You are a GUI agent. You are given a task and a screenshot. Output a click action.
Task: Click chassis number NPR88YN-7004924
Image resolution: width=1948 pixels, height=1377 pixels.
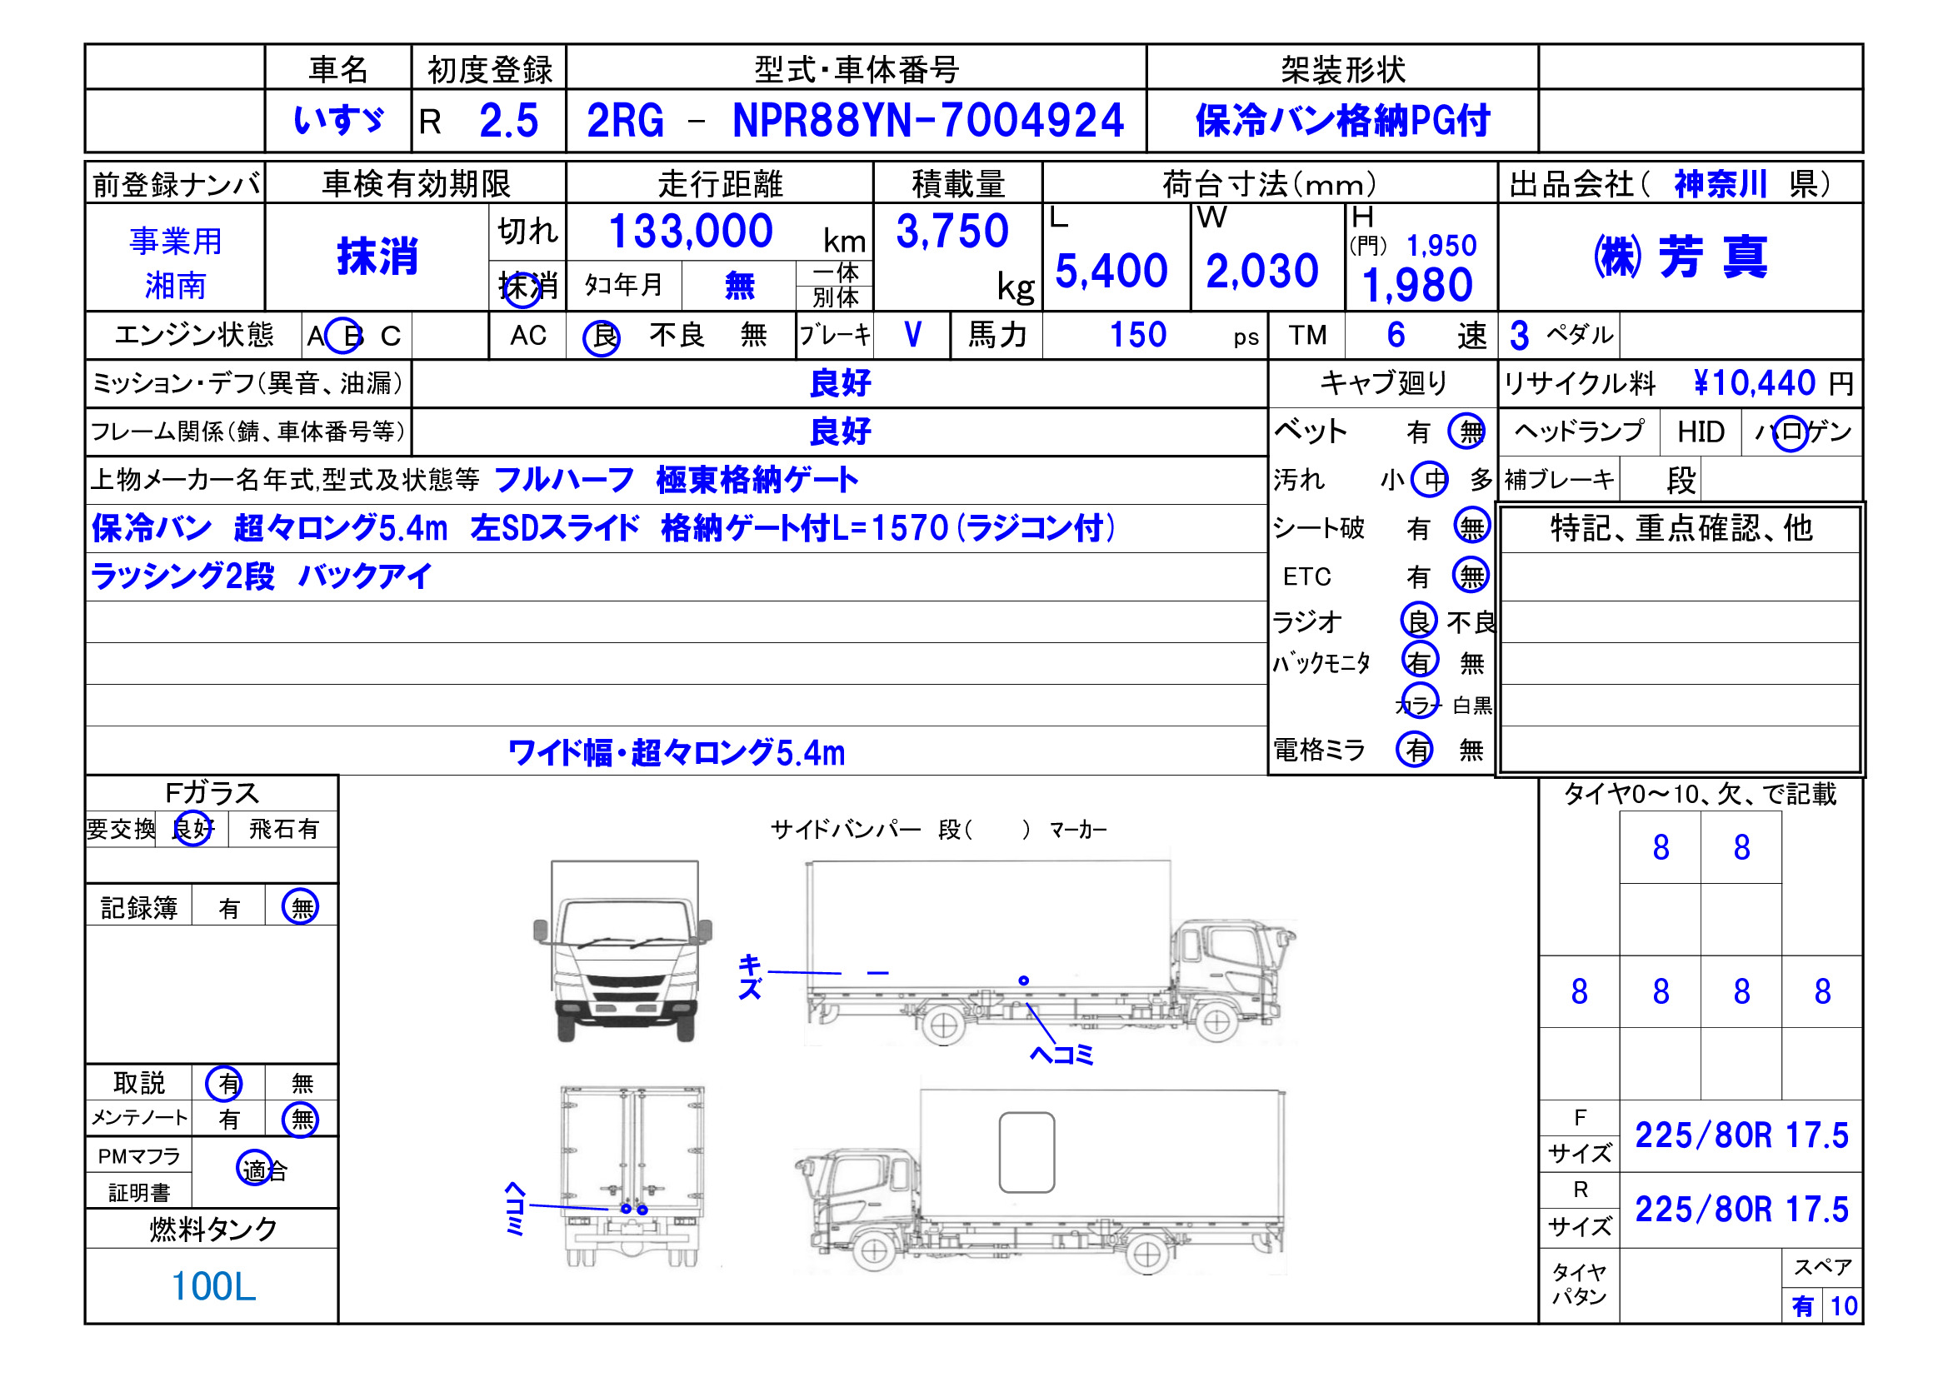[928, 121]
